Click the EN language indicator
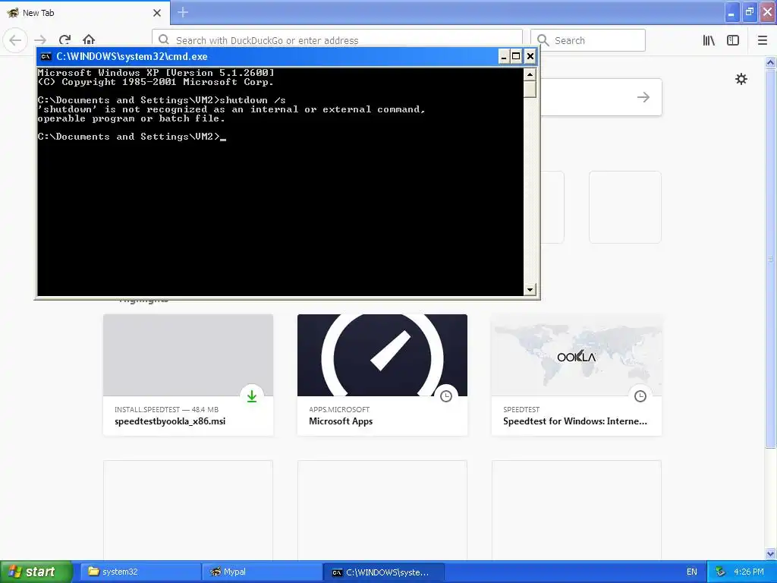 click(692, 572)
